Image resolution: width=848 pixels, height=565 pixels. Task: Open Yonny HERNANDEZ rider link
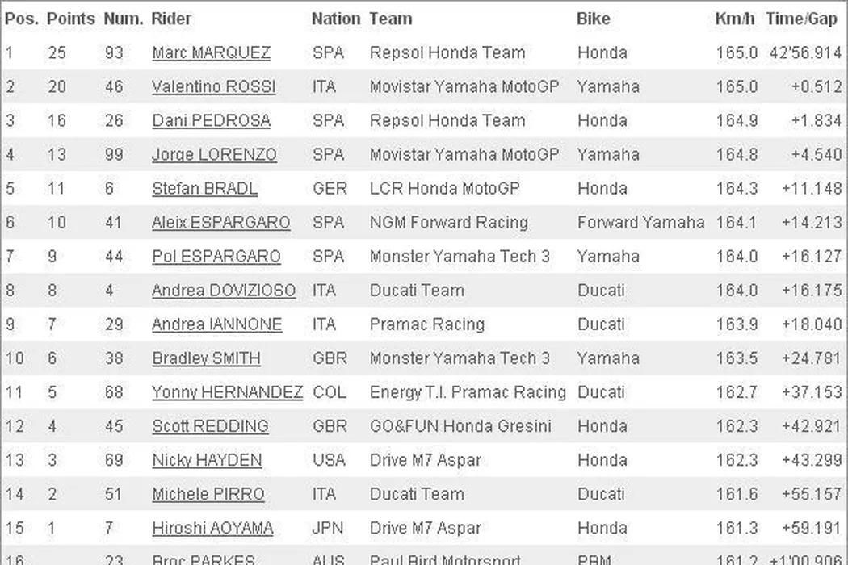(x=227, y=392)
